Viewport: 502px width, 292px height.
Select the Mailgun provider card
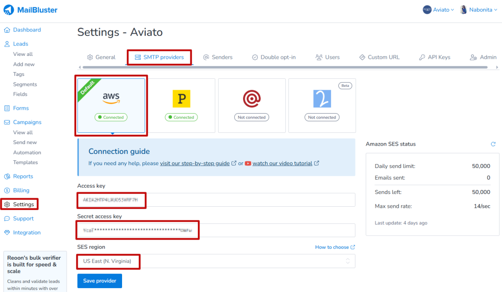pos(251,105)
